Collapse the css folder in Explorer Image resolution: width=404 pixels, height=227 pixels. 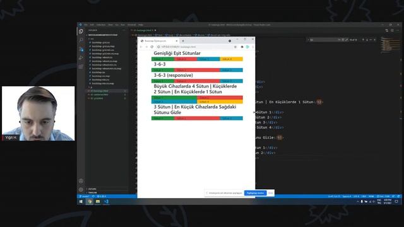91,39
